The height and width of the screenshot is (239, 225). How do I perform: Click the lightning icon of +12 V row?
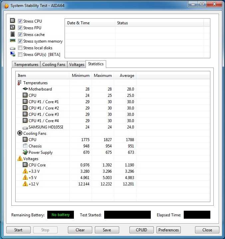(x=25, y=184)
